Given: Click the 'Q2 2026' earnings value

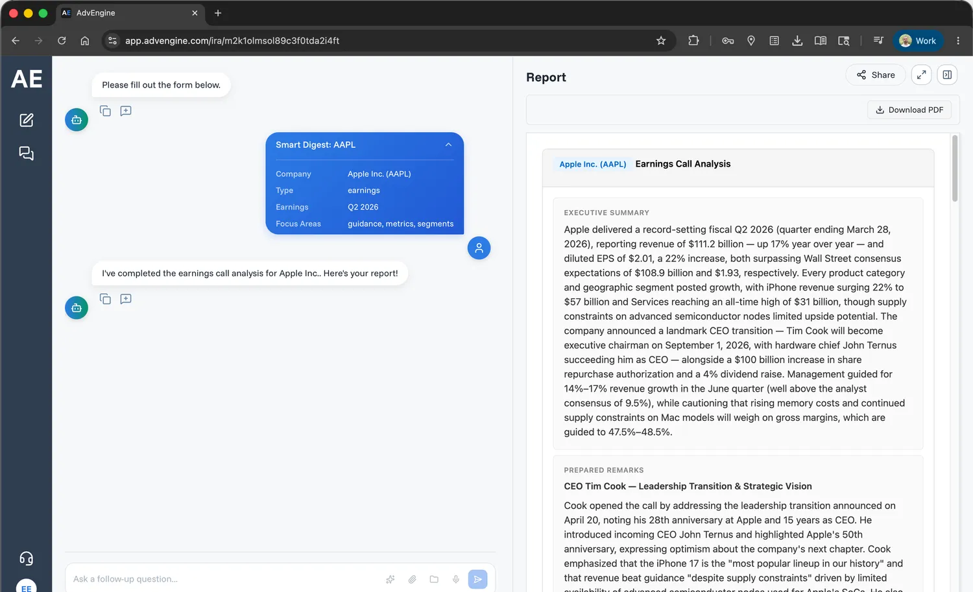Looking at the screenshot, I should click(x=363, y=207).
